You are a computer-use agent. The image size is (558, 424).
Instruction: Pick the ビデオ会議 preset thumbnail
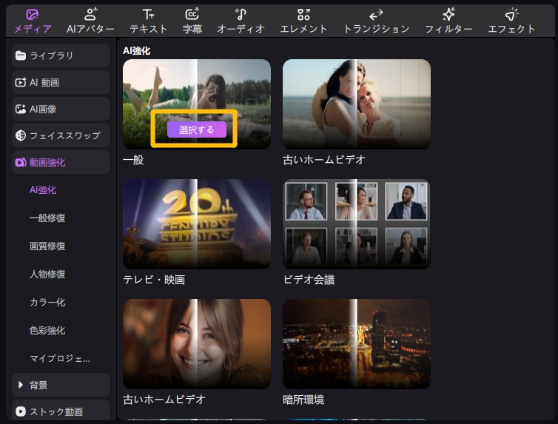pos(356,224)
